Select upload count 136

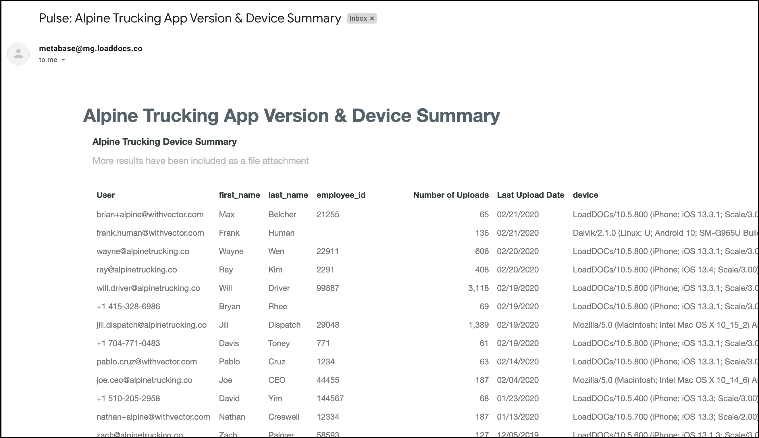click(x=482, y=233)
